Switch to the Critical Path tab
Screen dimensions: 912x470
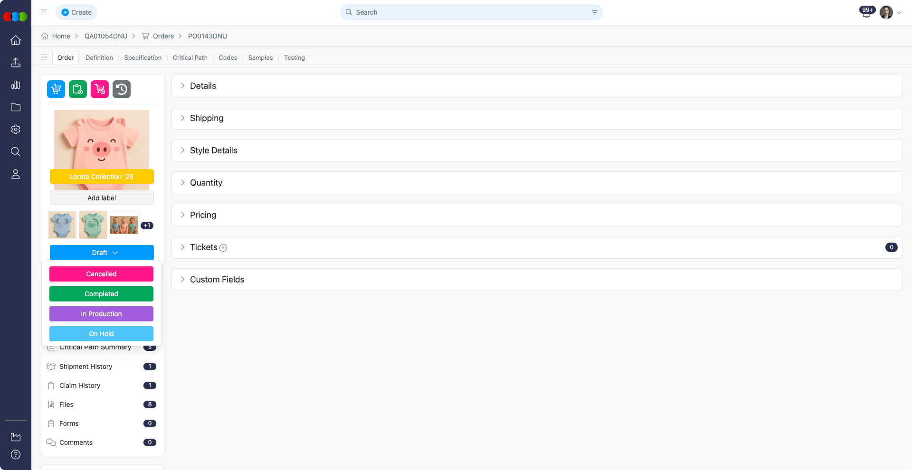point(190,57)
